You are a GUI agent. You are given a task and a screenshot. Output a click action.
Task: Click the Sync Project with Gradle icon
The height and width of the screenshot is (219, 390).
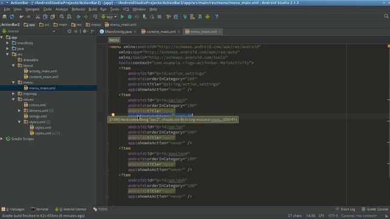pyautogui.click(x=185, y=16)
